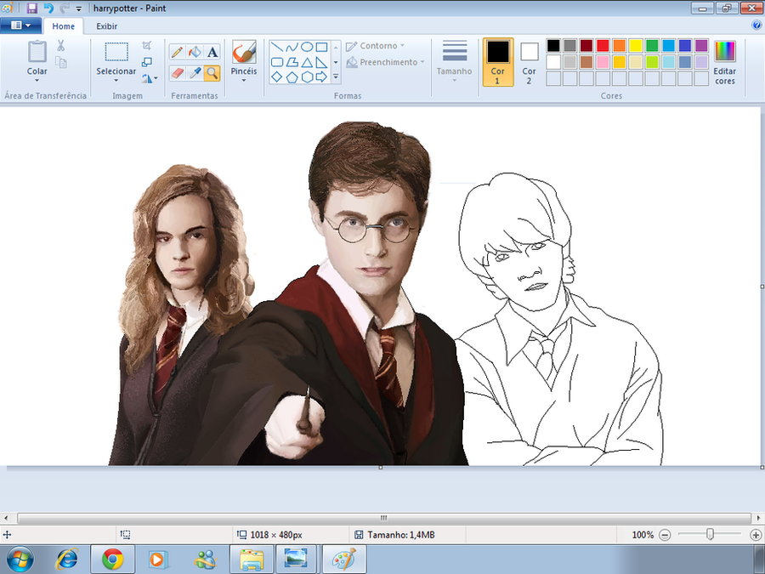The height and width of the screenshot is (574, 765).
Task: Open Windows Explorer folder from taskbar
Action: pyautogui.click(x=252, y=560)
